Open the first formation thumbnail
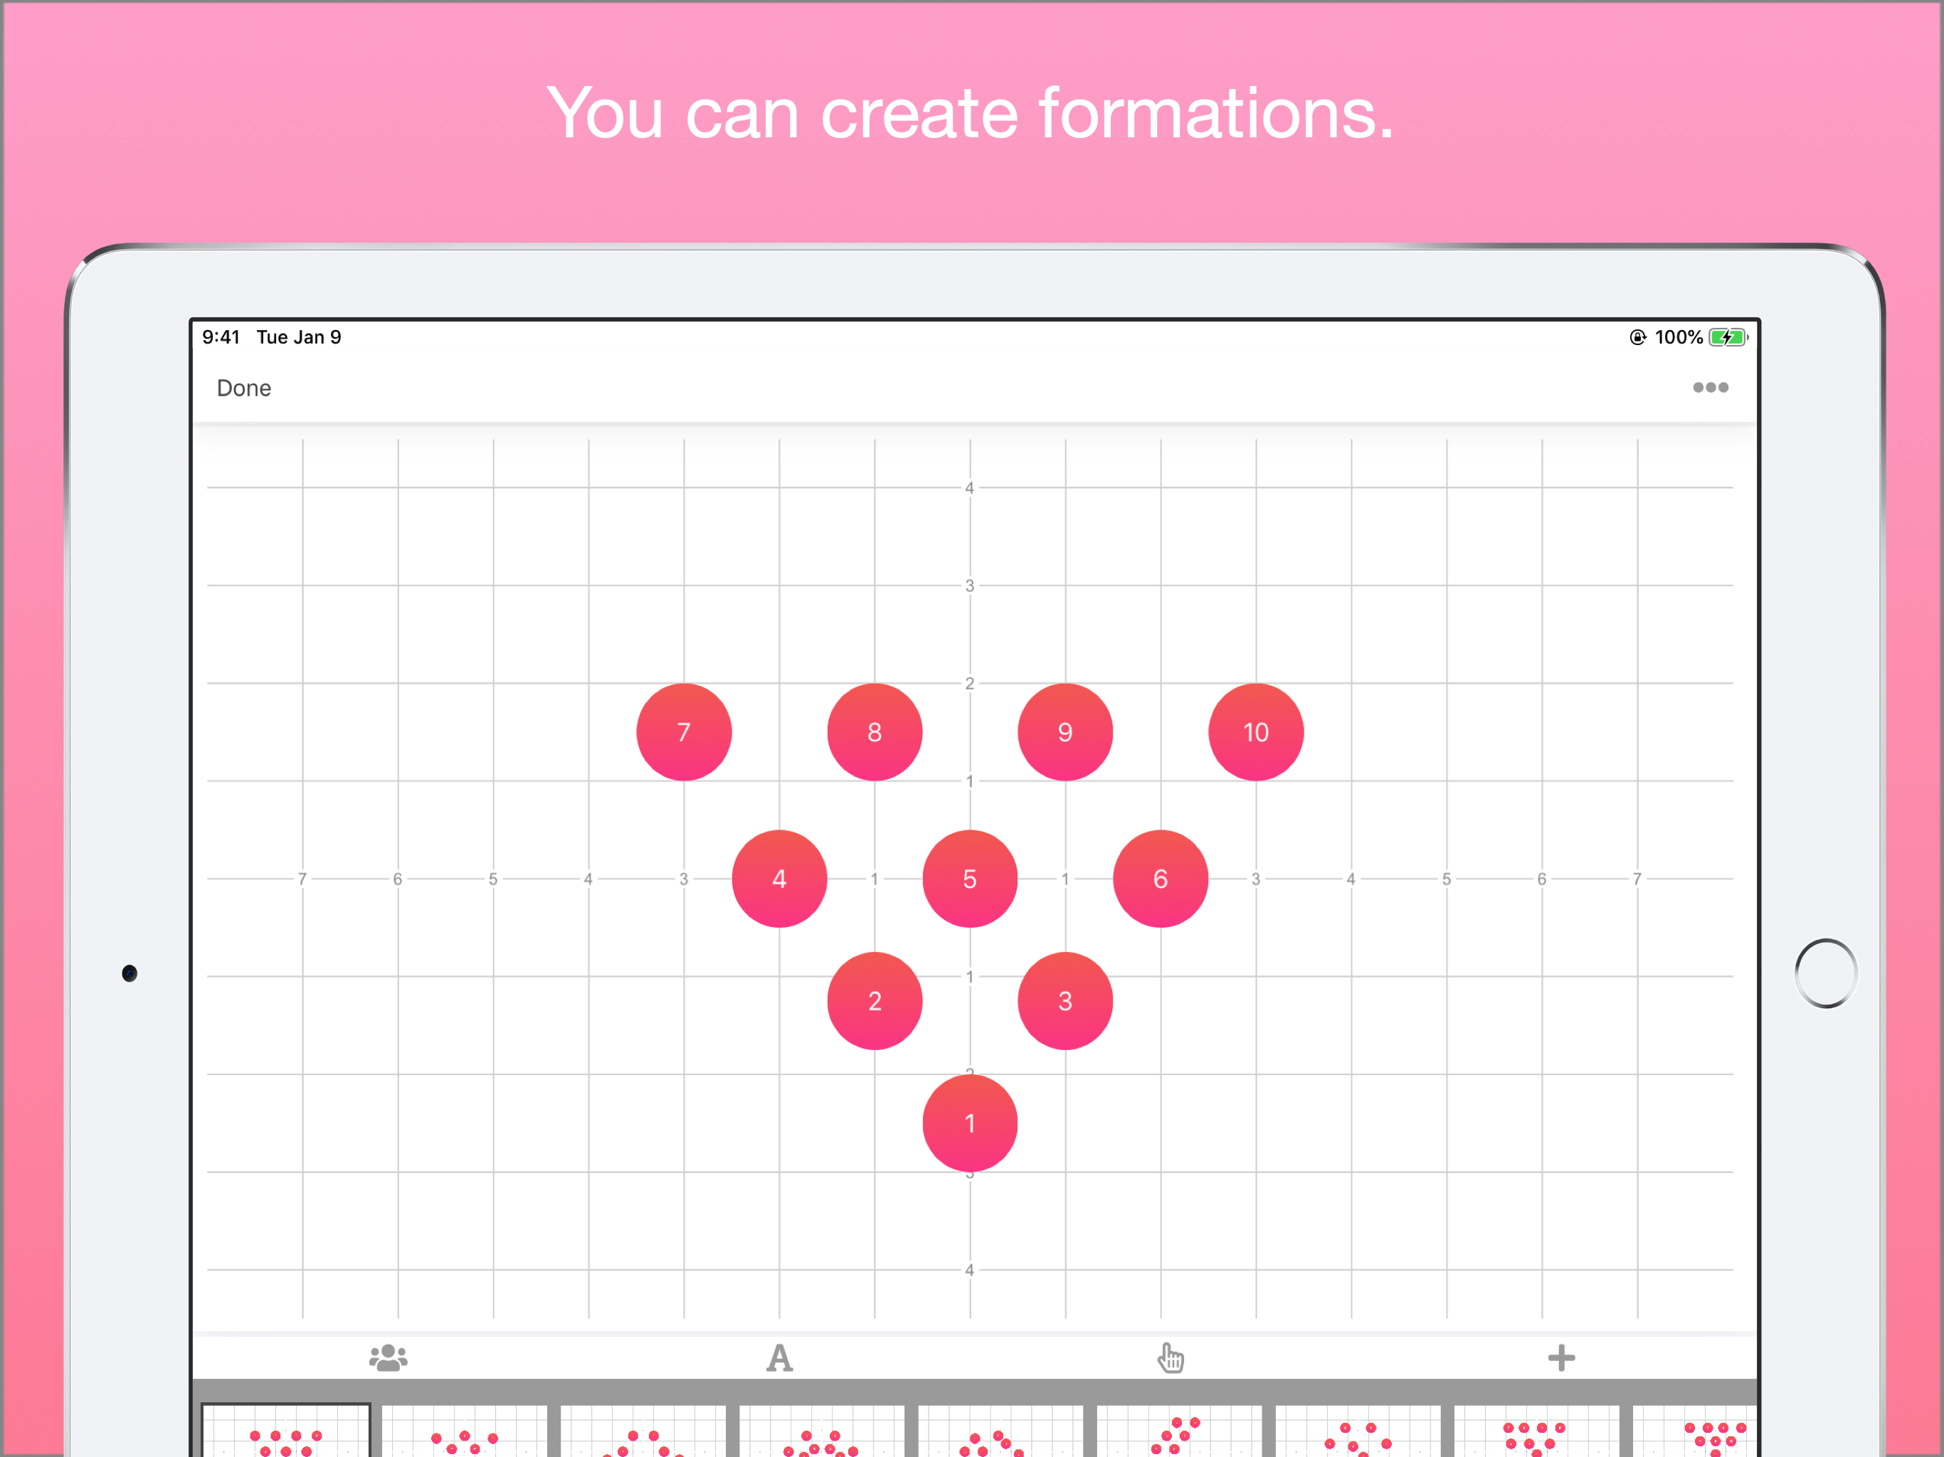The image size is (1944, 1457). [x=285, y=1431]
